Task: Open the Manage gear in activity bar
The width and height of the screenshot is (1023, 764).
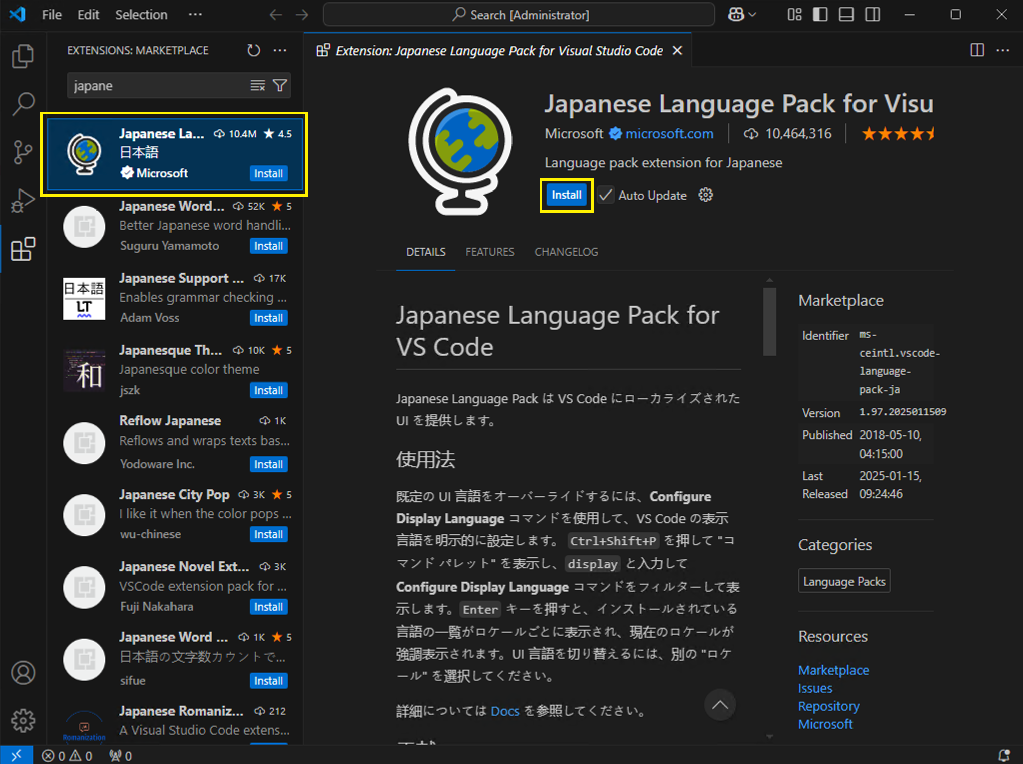Action: pos(23,721)
